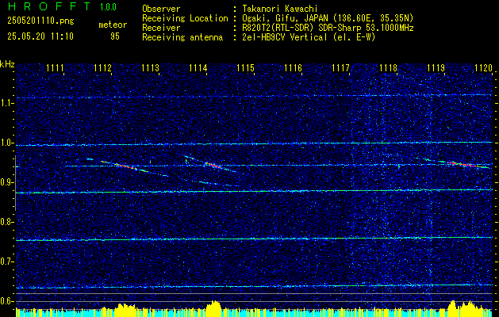Click the 1117 time marker

pyautogui.click(x=340, y=67)
